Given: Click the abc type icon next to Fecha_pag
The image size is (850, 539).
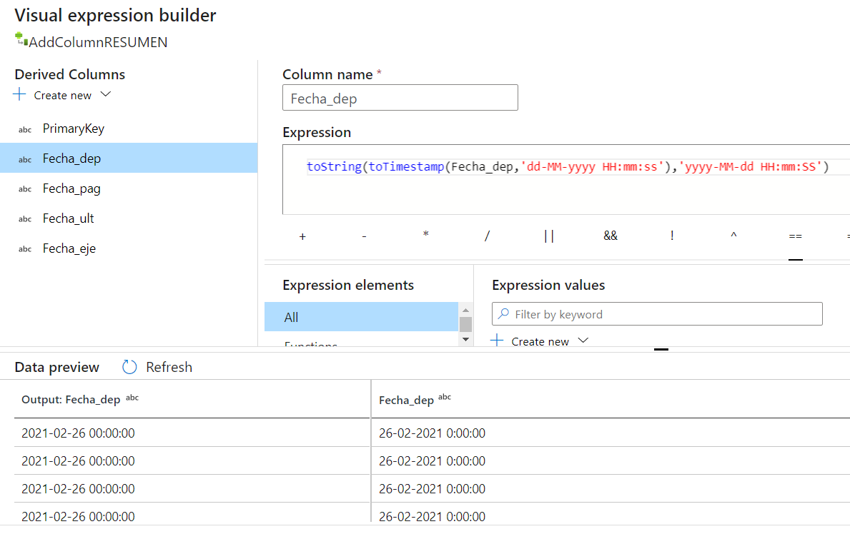Looking at the screenshot, I should tap(25, 189).
